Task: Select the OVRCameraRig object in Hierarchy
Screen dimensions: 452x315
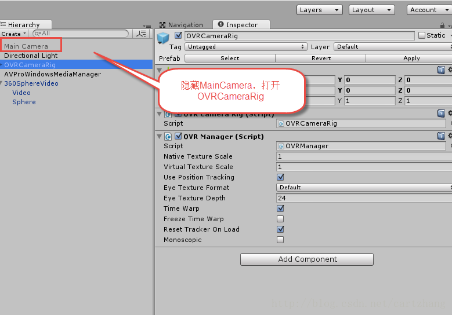Action: pos(30,65)
